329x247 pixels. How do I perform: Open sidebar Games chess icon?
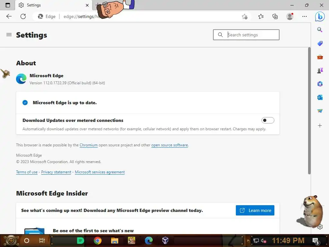(x=320, y=70)
